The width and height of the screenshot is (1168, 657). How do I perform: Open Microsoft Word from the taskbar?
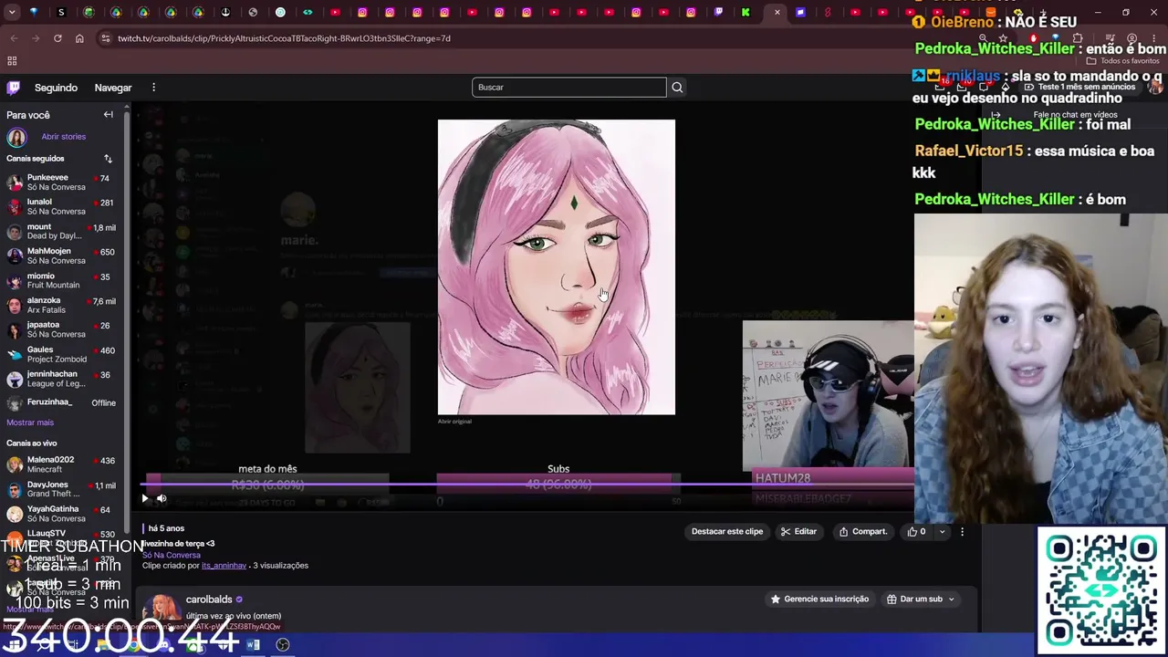point(253,645)
